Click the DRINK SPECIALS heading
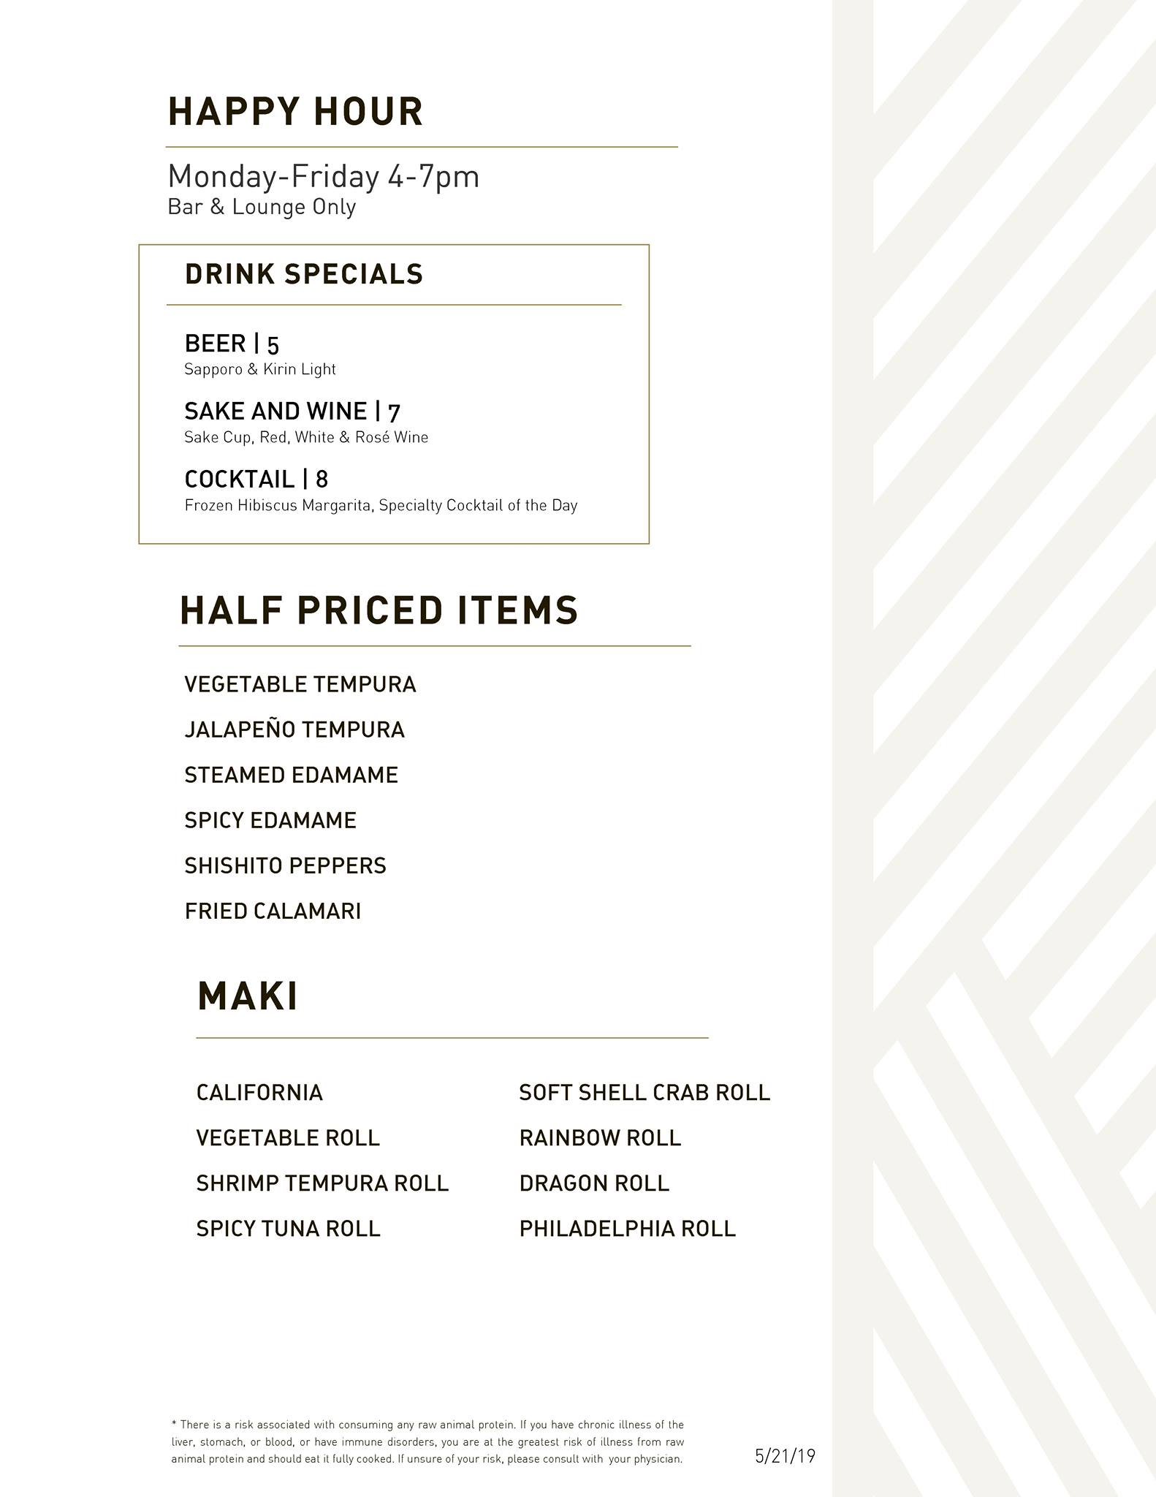The height and width of the screenshot is (1497, 1156). [x=304, y=274]
